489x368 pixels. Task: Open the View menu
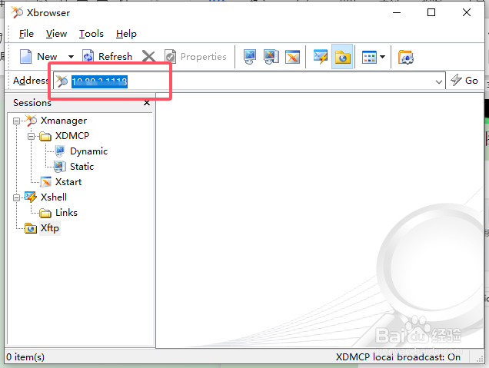click(56, 34)
